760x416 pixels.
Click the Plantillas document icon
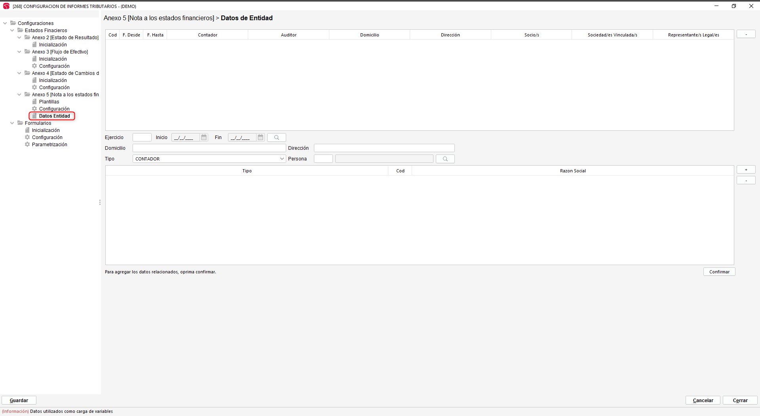[x=34, y=102]
